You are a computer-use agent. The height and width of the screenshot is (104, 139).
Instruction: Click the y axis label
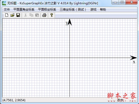click(67, 23)
